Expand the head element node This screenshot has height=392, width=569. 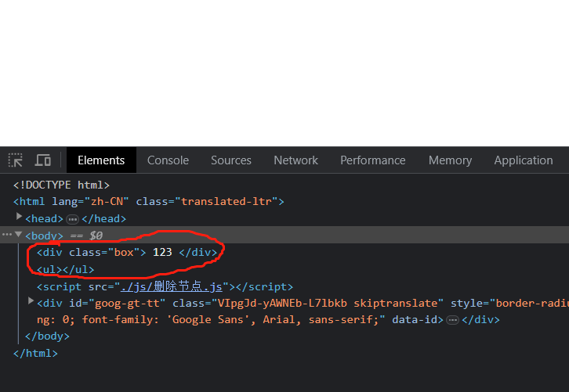(x=19, y=217)
